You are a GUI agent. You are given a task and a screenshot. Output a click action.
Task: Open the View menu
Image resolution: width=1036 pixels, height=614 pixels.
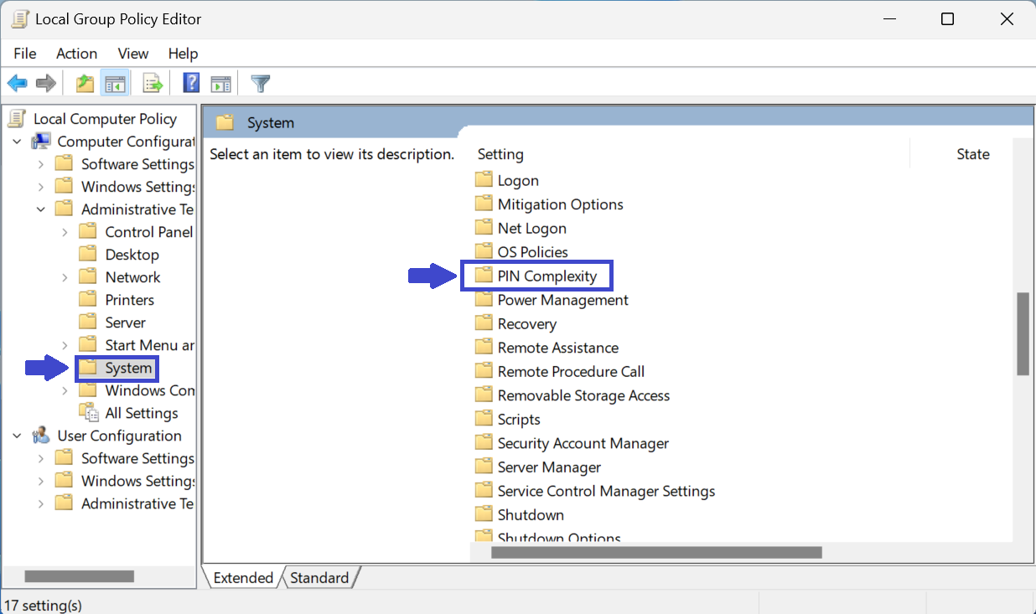(x=132, y=54)
